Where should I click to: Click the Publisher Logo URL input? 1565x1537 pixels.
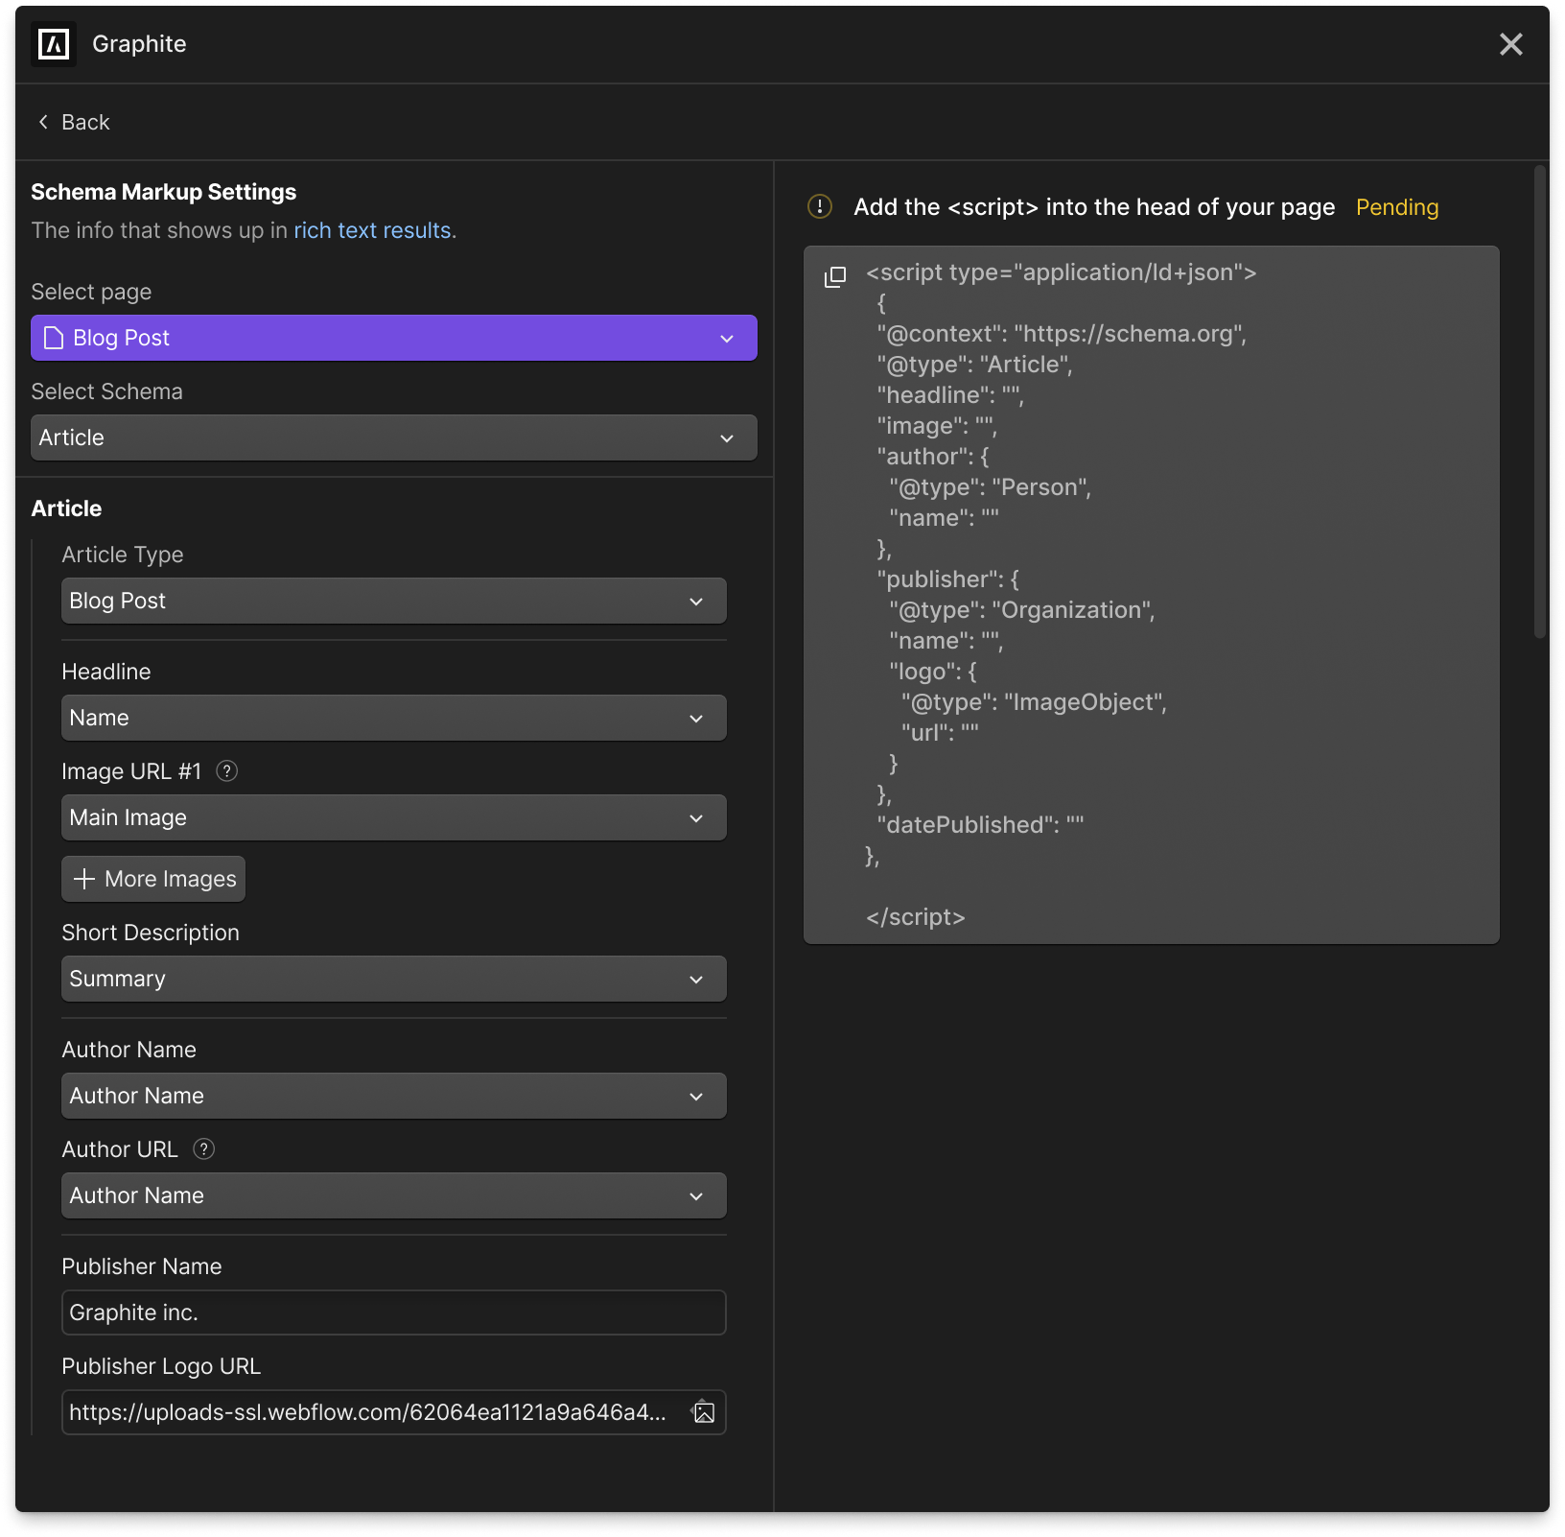[x=394, y=1412]
